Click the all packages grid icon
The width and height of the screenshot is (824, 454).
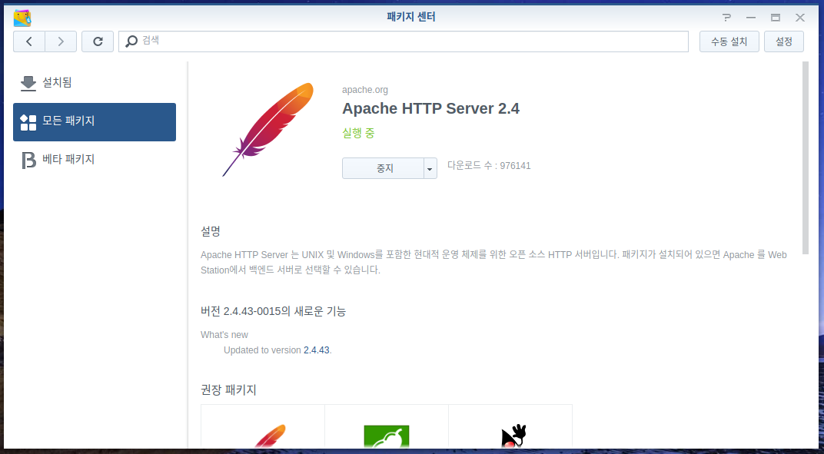[x=28, y=122]
